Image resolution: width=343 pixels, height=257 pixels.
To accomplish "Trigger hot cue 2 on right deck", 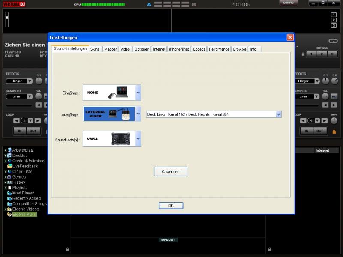I will (322, 54).
